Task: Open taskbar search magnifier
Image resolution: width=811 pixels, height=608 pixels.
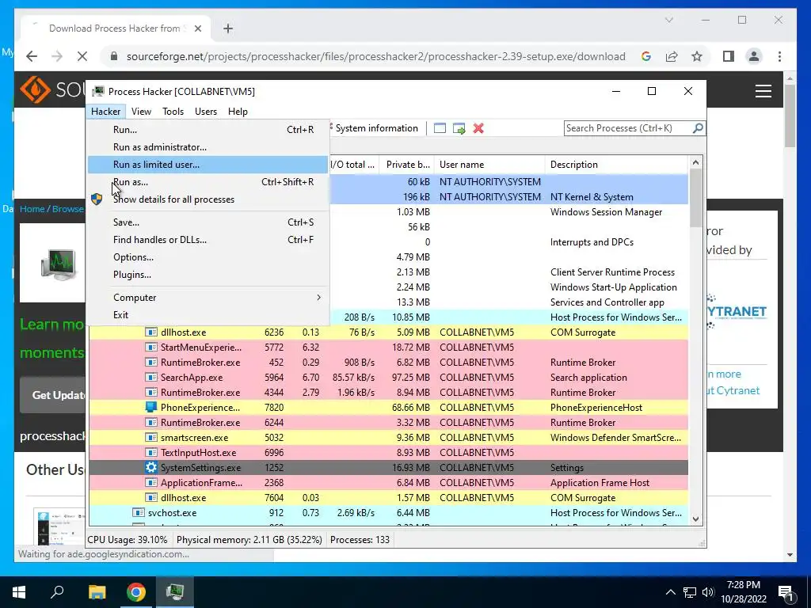Action: click(57, 592)
